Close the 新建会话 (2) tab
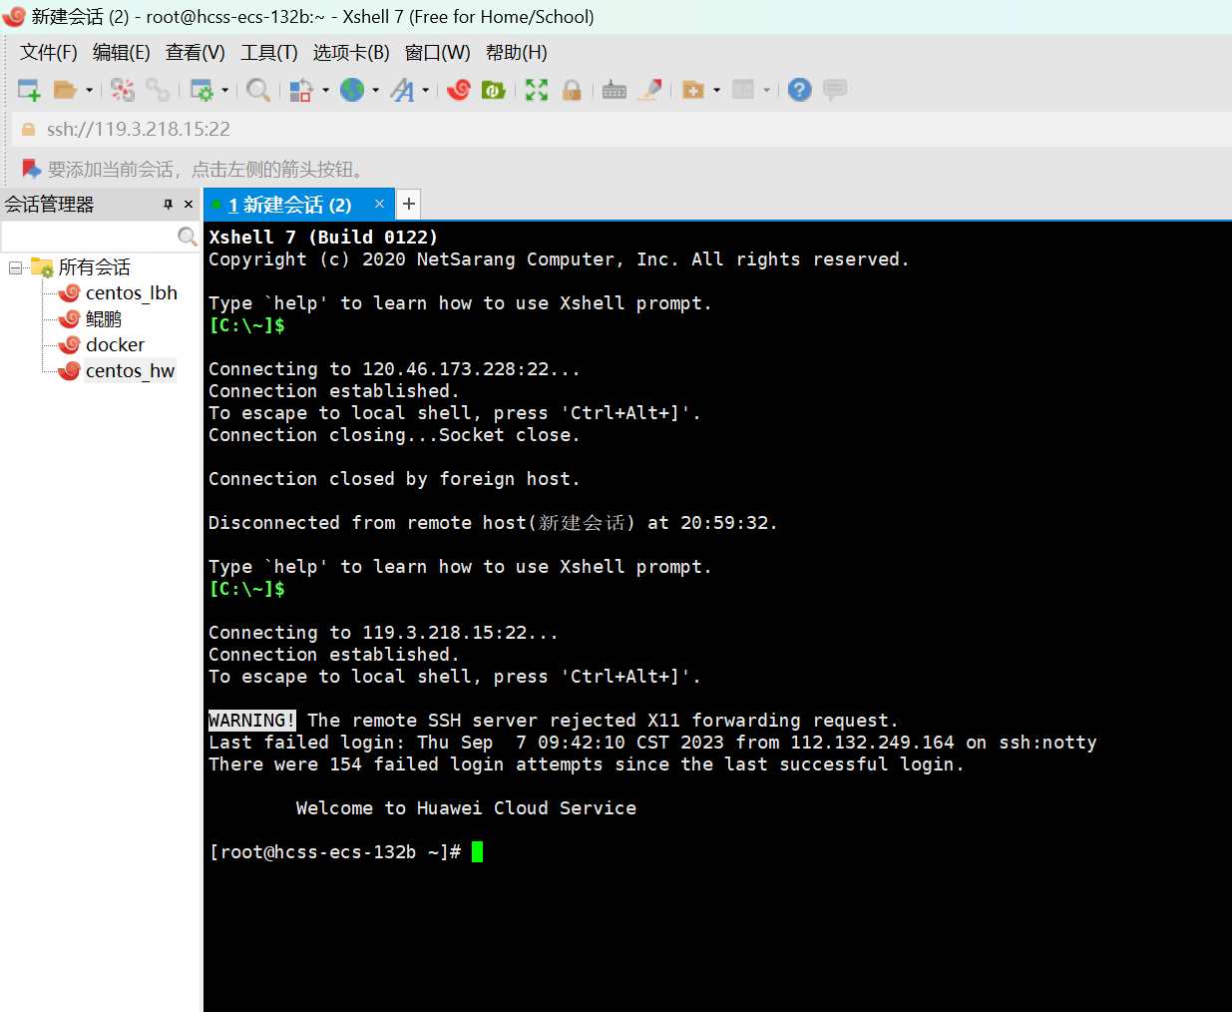 379,204
